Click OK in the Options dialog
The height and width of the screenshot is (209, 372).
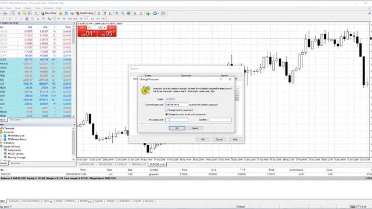(x=203, y=139)
